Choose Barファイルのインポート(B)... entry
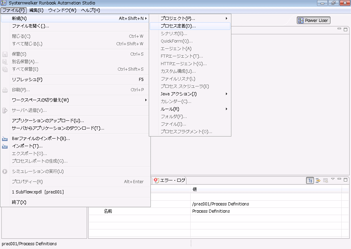Screen dimensions: 351x249 coord(75,139)
